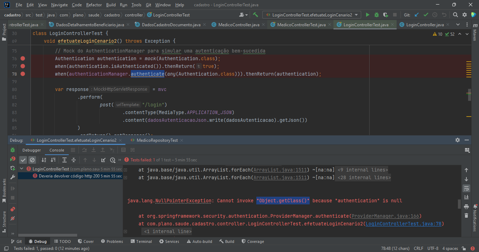The height and width of the screenshot is (252, 479).
Task: Open IDE settings gear icon
Action: click(464, 15)
